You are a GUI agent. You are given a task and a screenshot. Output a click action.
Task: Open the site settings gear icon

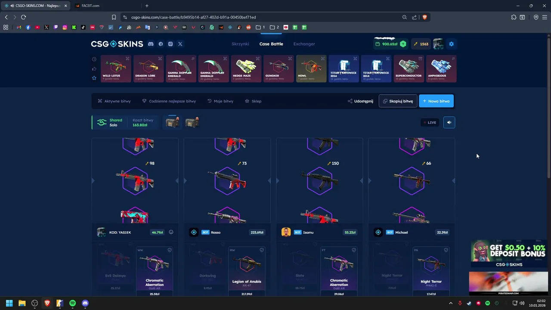(451, 44)
